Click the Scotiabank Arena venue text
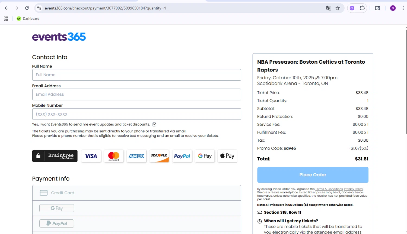 coord(292,83)
